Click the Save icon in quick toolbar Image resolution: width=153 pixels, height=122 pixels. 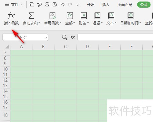pos(32,5)
